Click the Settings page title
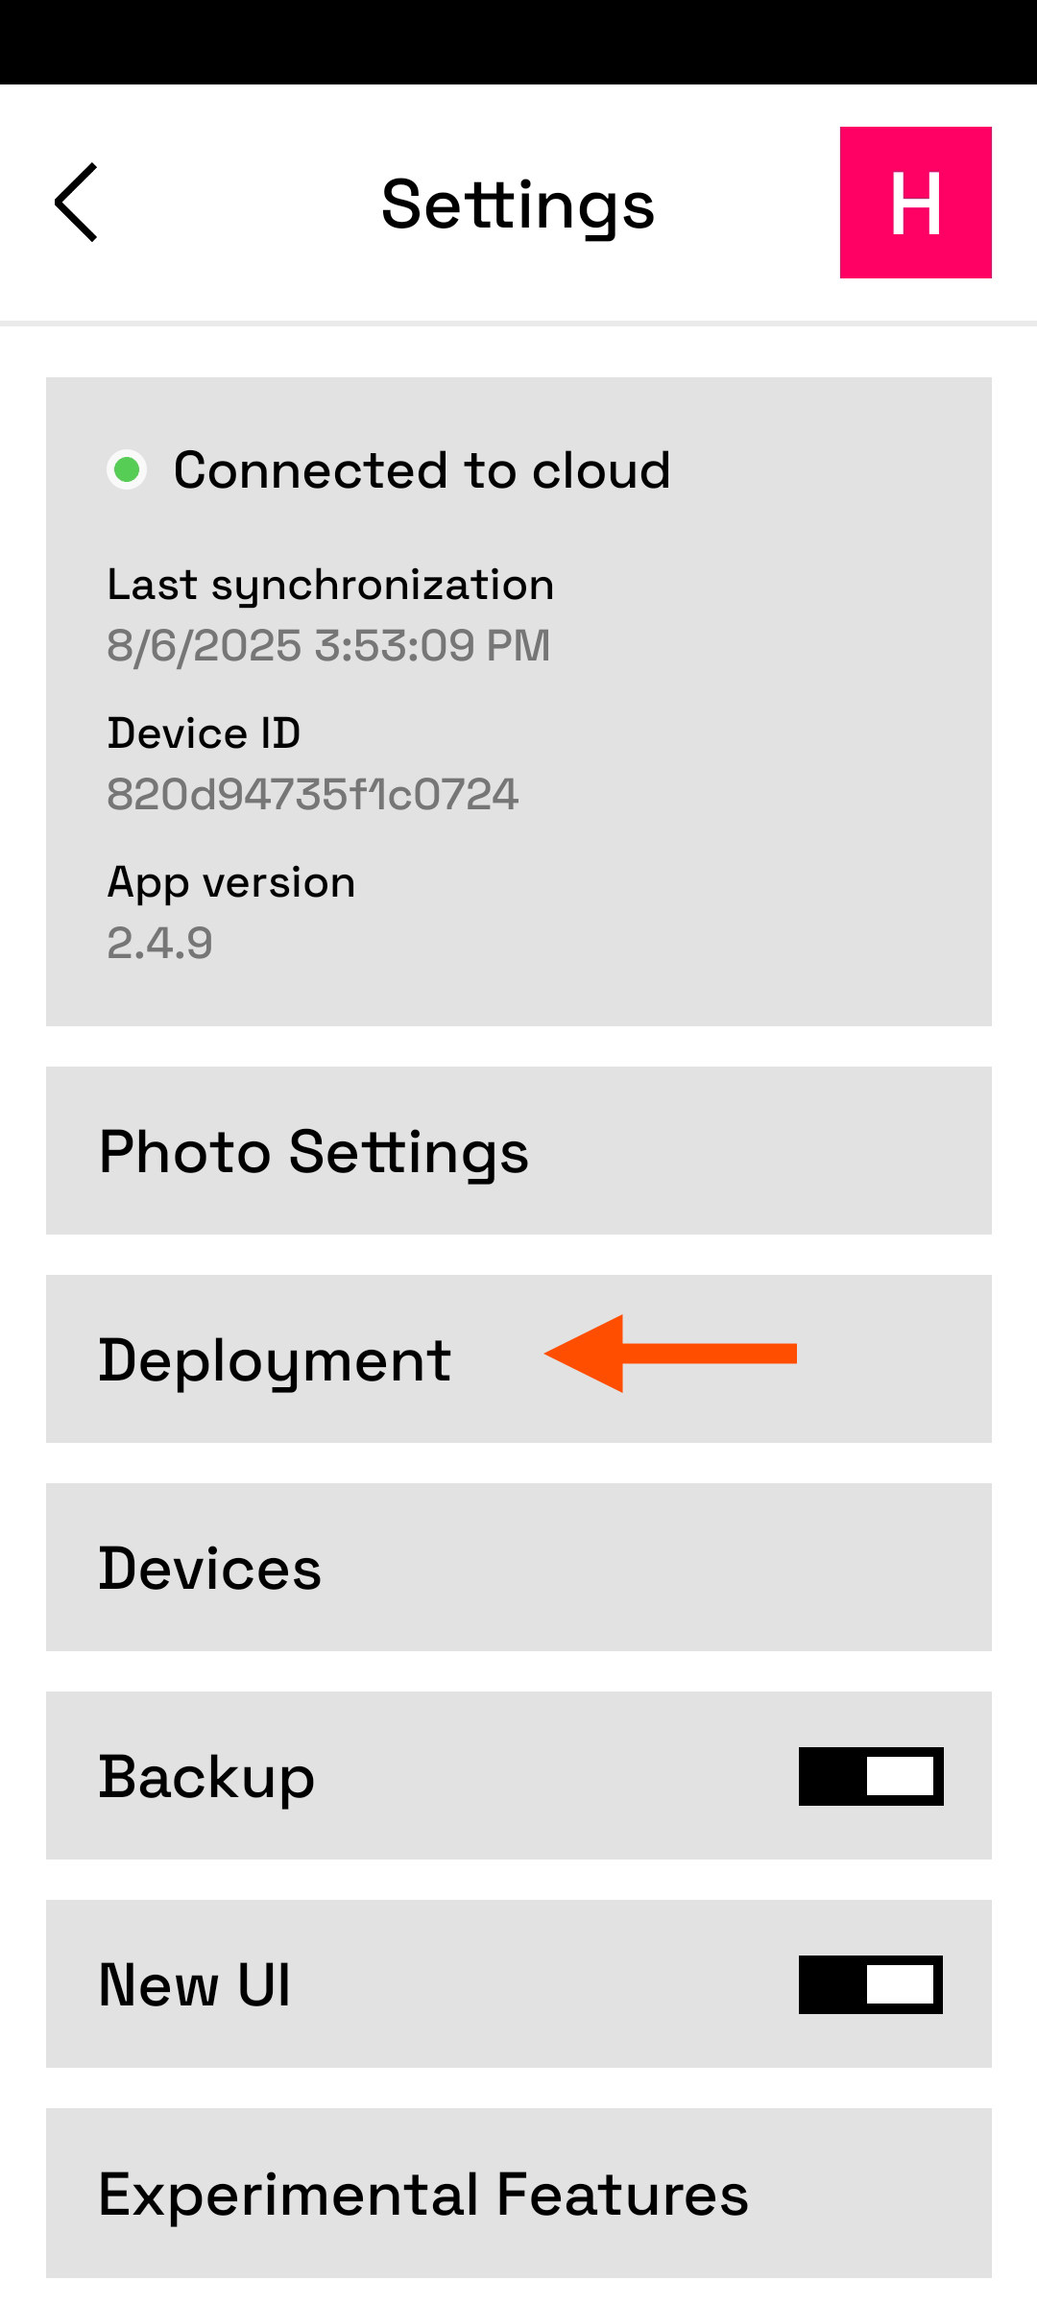Image resolution: width=1037 pixels, height=2304 pixels. click(x=518, y=204)
